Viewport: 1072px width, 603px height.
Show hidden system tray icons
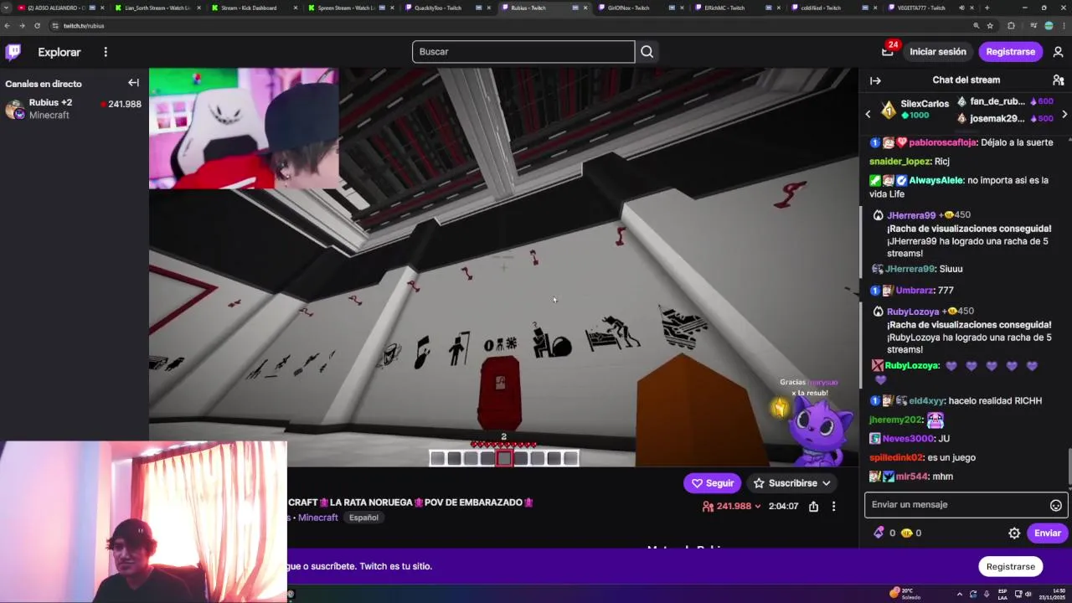coord(959,594)
